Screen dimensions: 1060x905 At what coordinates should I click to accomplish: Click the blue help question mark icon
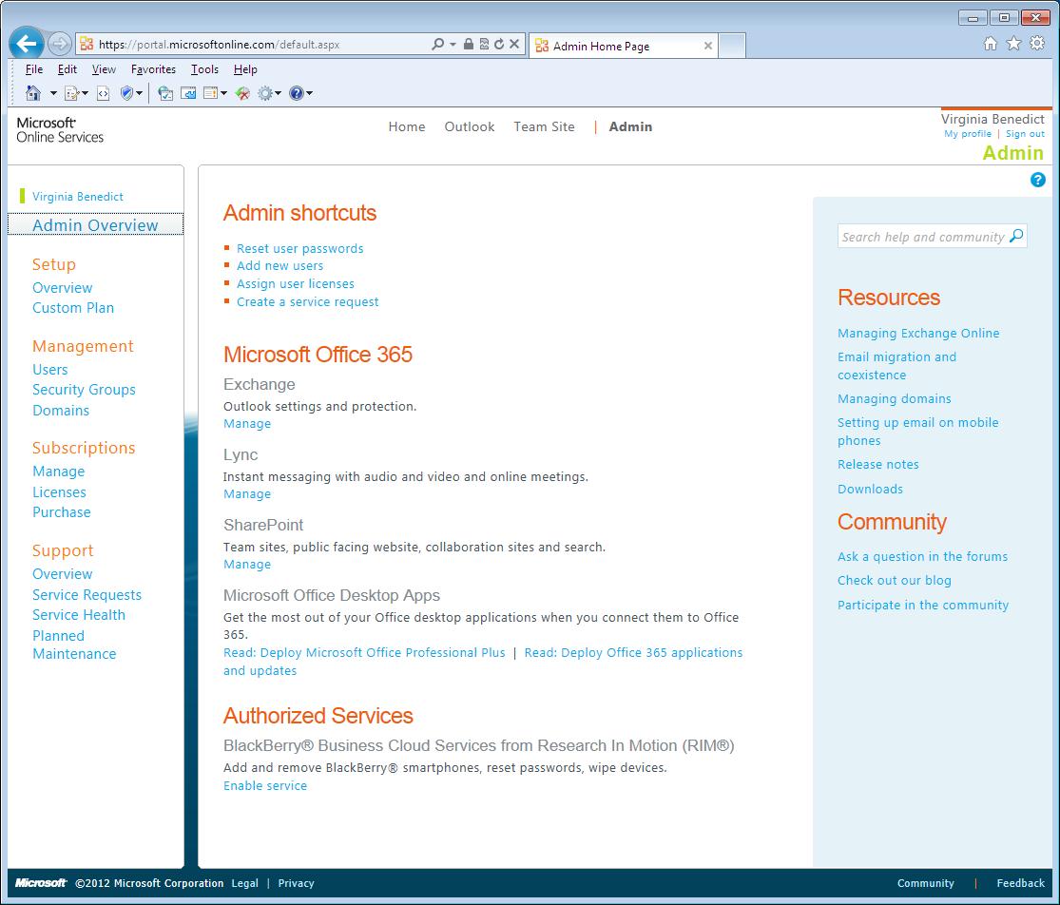[x=1038, y=180]
